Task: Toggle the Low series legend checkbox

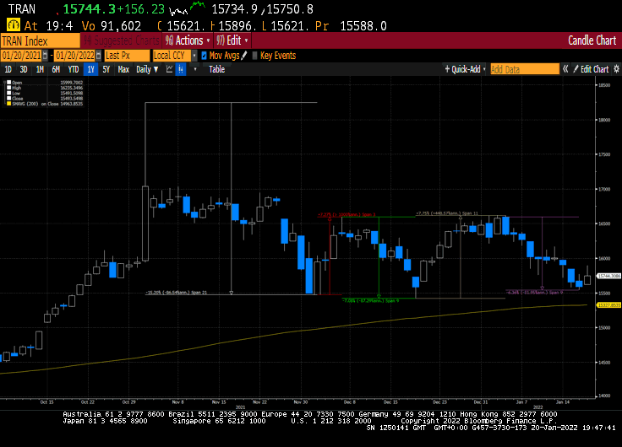Action: 8,93
